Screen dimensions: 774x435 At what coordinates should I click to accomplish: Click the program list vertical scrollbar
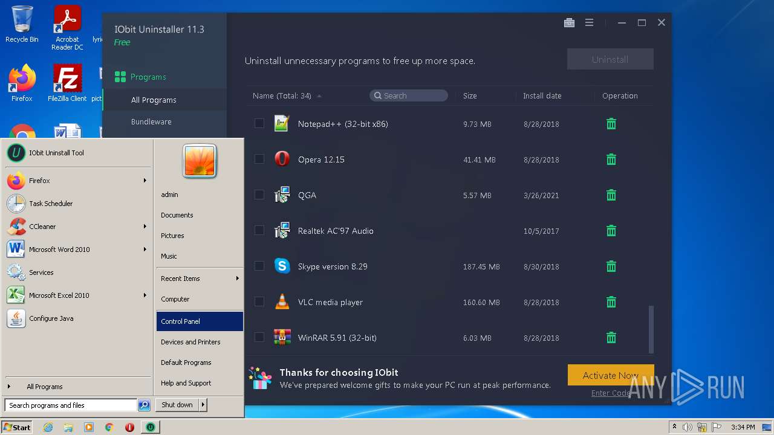pyautogui.click(x=651, y=329)
